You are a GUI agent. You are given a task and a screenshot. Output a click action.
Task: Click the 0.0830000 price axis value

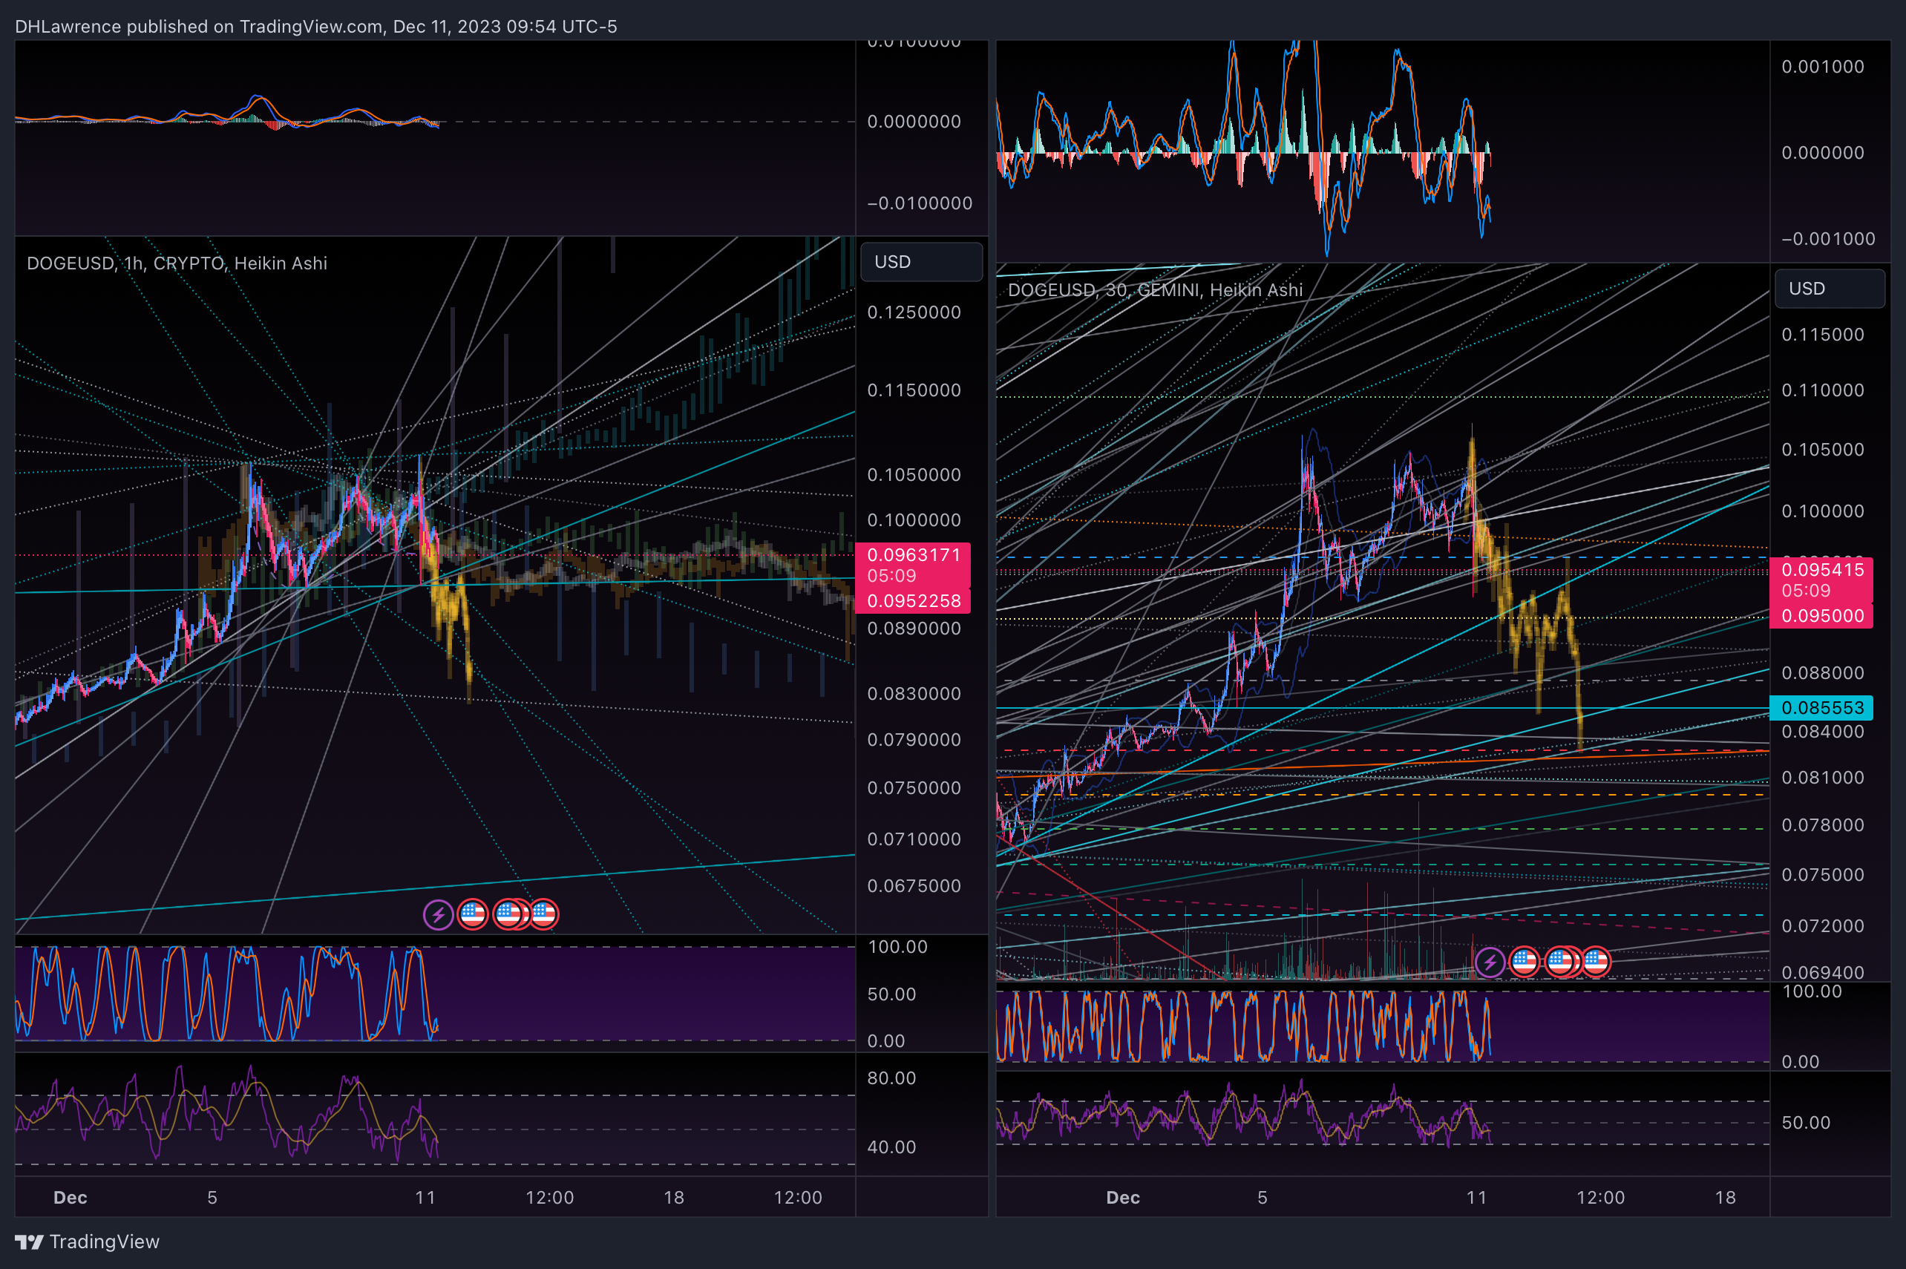(x=914, y=694)
